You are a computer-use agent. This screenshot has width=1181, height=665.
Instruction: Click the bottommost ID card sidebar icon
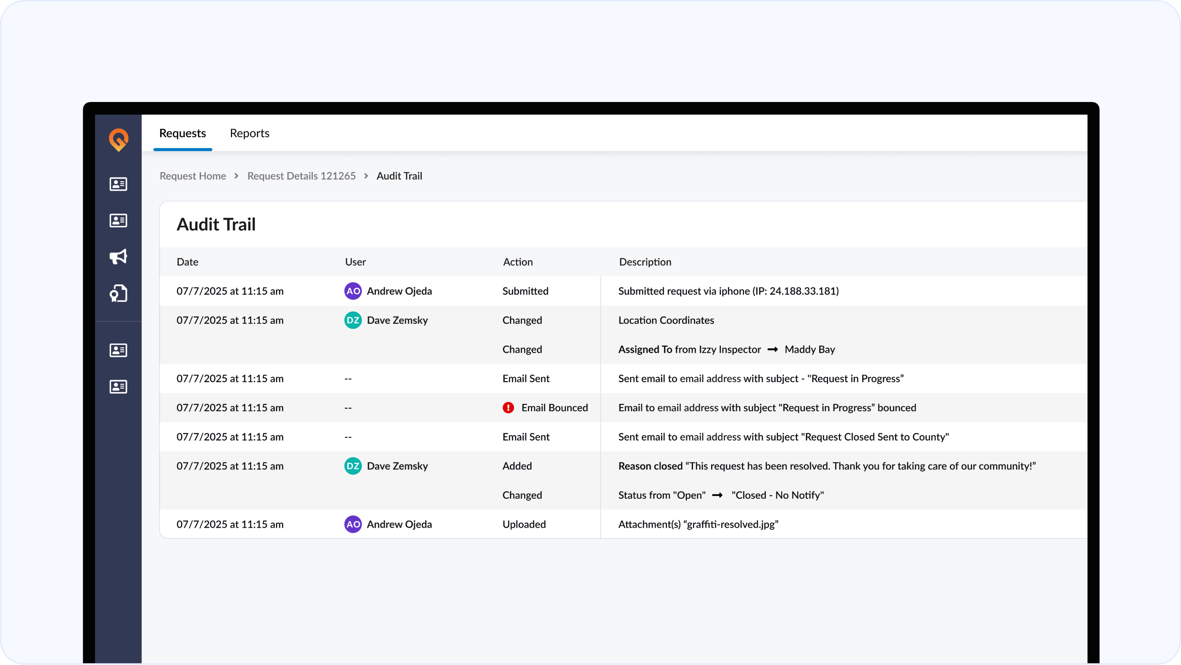[x=118, y=386]
